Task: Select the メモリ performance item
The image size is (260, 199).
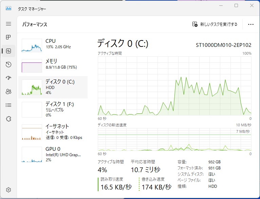Action: click(53, 66)
